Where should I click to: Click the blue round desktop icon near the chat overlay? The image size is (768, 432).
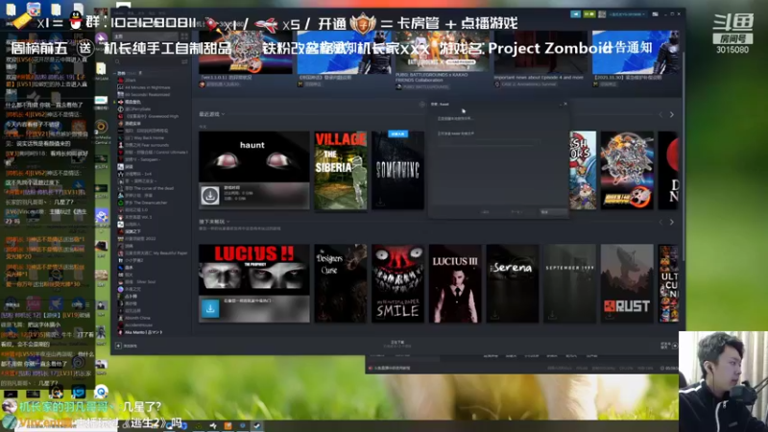pos(102,392)
